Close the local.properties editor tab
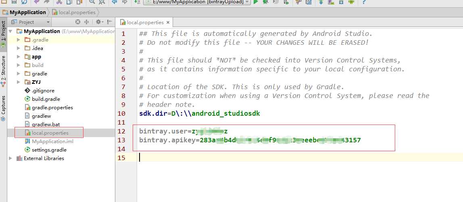 pyautogui.click(x=168, y=23)
